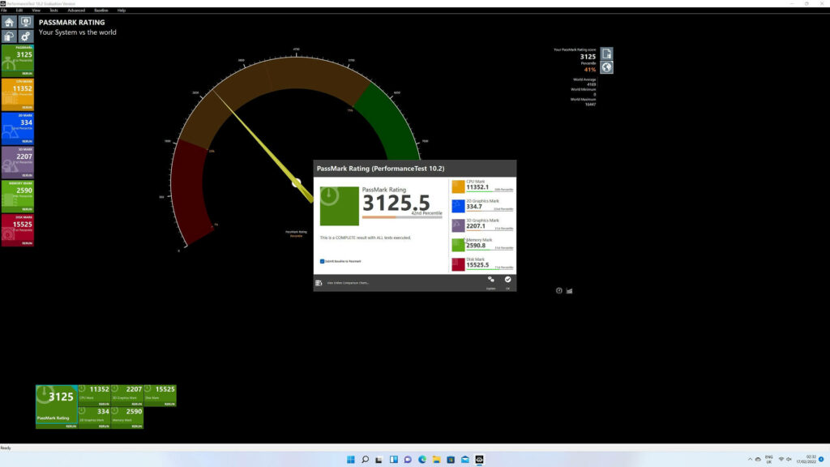Click the 3125.5 score in dialog

tap(396, 203)
